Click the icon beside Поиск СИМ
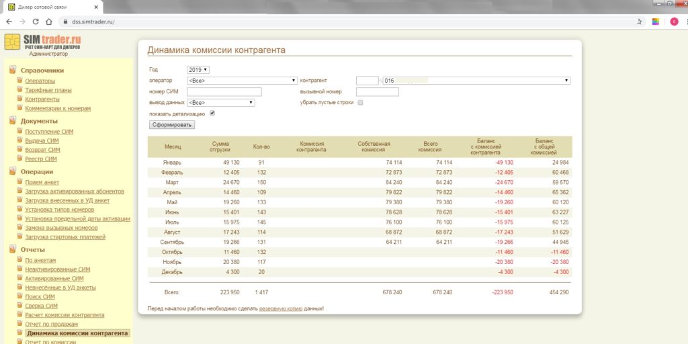This screenshot has height=344, width=688. pos(19,296)
